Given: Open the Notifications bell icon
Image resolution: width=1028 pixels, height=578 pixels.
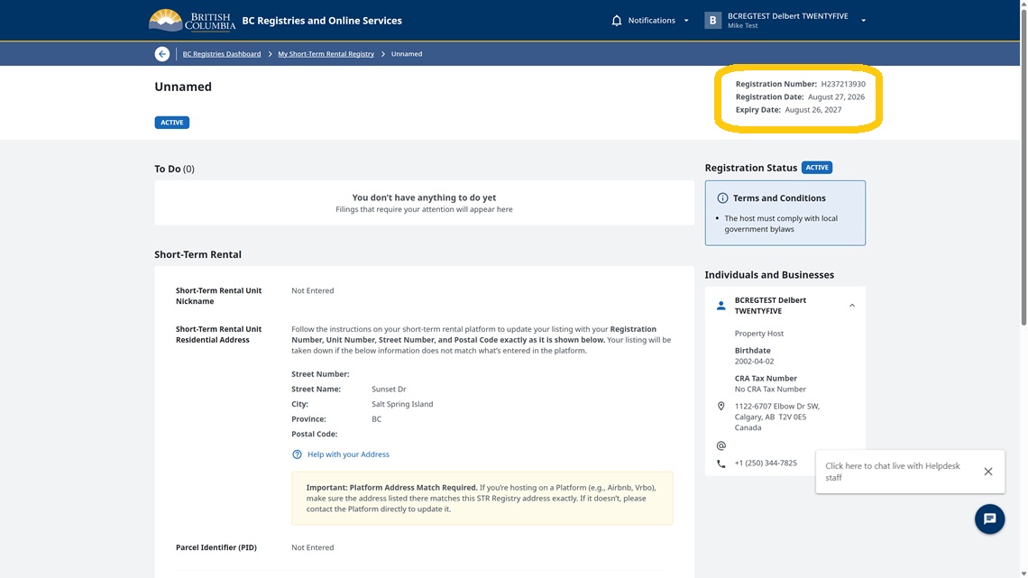Looking at the screenshot, I should [616, 21].
